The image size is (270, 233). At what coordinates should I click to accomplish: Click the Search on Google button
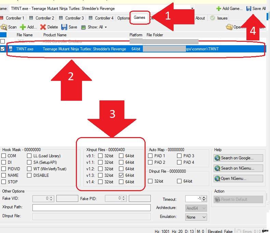pos(238,158)
